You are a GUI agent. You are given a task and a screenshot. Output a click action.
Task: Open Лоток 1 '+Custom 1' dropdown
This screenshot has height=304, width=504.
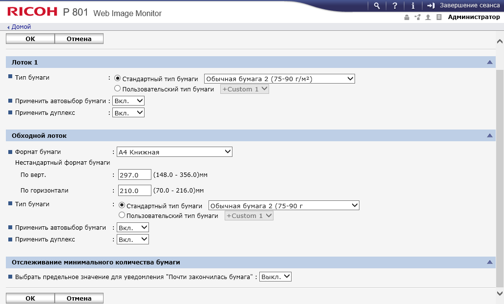pos(244,89)
